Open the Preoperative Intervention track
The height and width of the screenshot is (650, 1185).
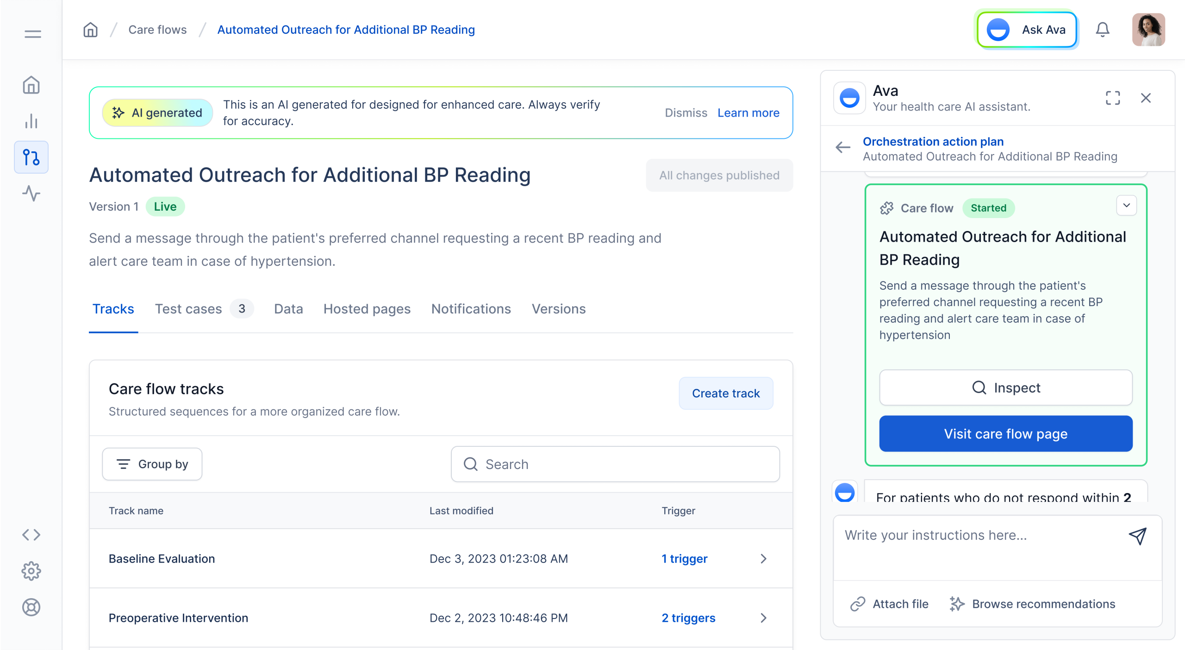pos(178,618)
